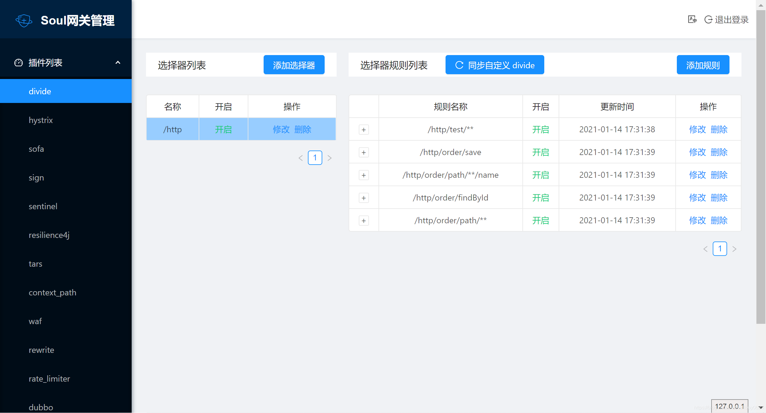766x413 pixels.
Task: Expand the /http/order/save rule row
Action: [364, 152]
